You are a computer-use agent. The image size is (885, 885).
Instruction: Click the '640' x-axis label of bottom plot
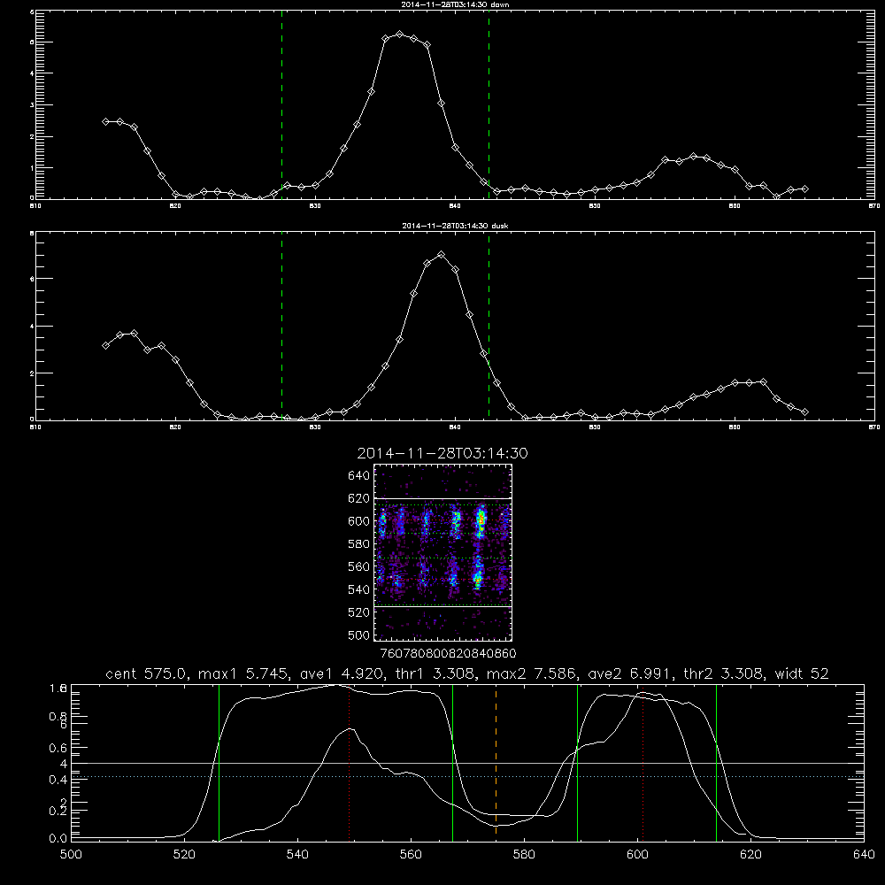tap(864, 855)
